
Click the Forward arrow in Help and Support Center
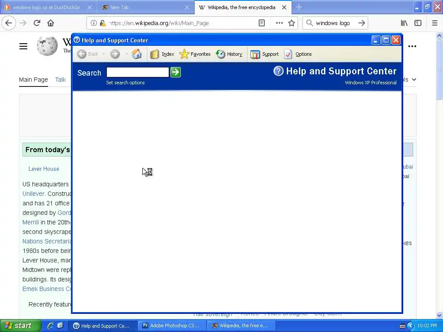coord(115,54)
